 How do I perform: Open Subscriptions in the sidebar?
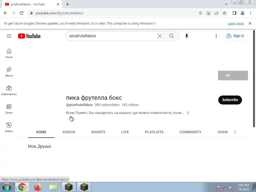coord(9,90)
